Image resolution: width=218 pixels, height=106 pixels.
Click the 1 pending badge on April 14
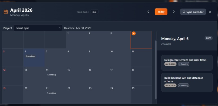pos(51,75)
